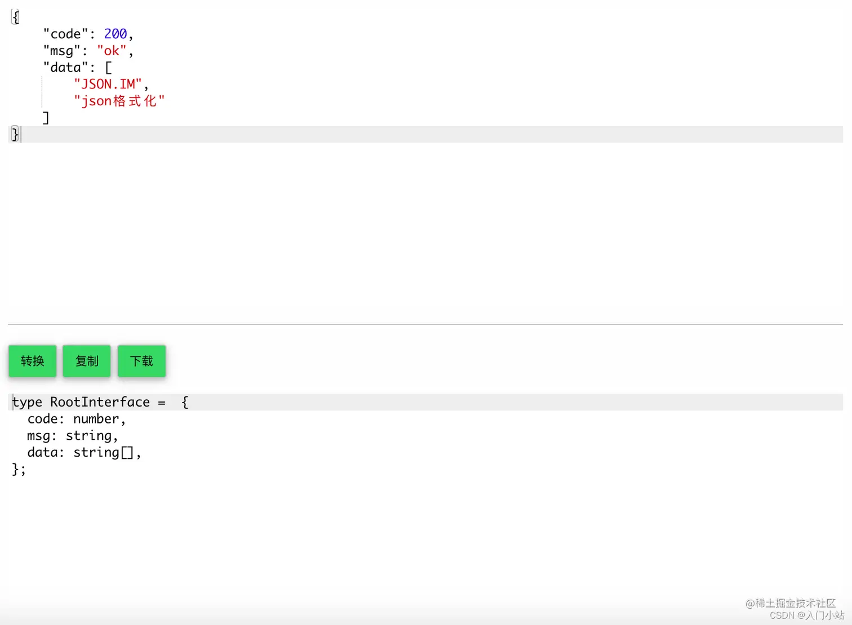The height and width of the screenshot is (625, 852).
Task: Click the closing brace fold marker
Action: click(x=15, y=134)
